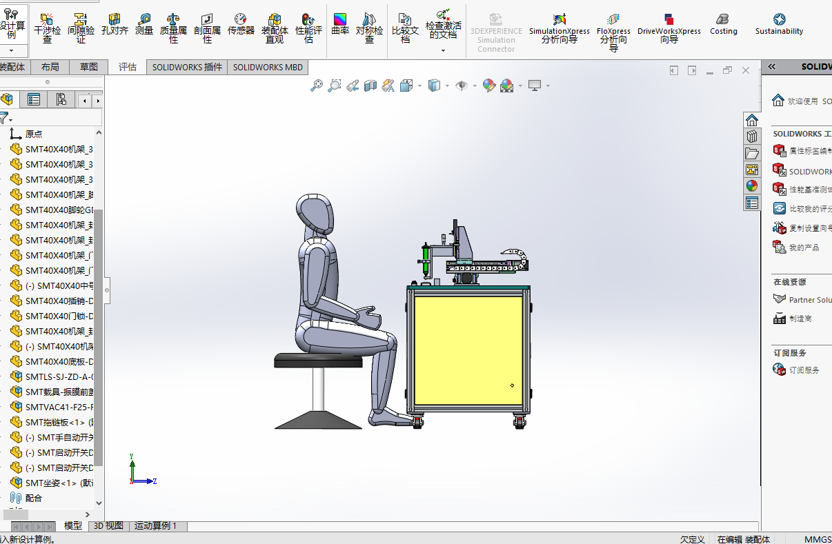
Task: Select SMT拖链板<1> component in tree
Action: coord(59,422)
